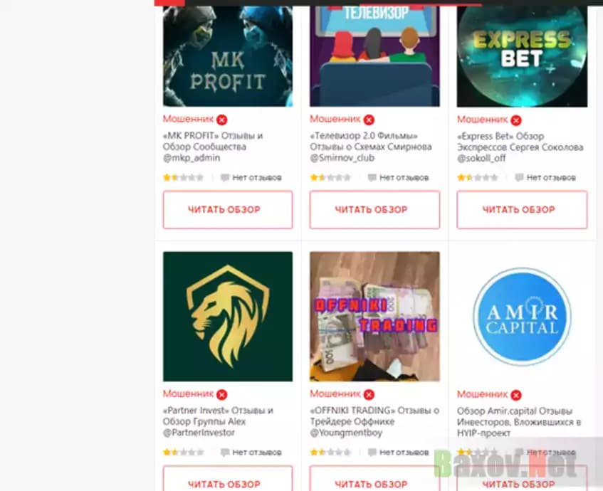Open the Amir Capital logo thumbnail
Screen dimensions: 603x491
point(522,317)
